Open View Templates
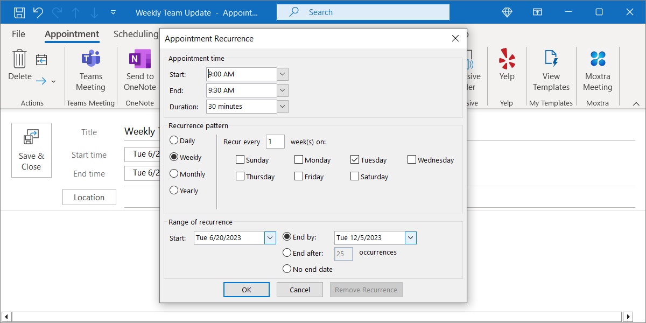Viewport: 646px width, 323px height. (x=551, y=71)
